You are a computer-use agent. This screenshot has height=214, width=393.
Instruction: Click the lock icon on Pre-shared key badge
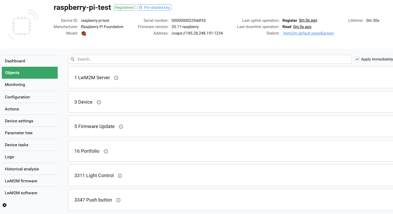click(140, 8)
